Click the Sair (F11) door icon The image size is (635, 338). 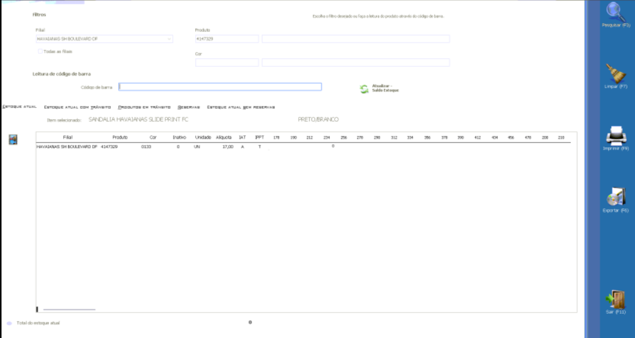(x=616, y=299)
